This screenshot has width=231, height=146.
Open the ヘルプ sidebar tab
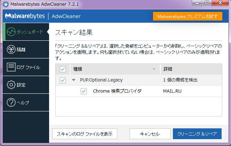coord(26,102)
